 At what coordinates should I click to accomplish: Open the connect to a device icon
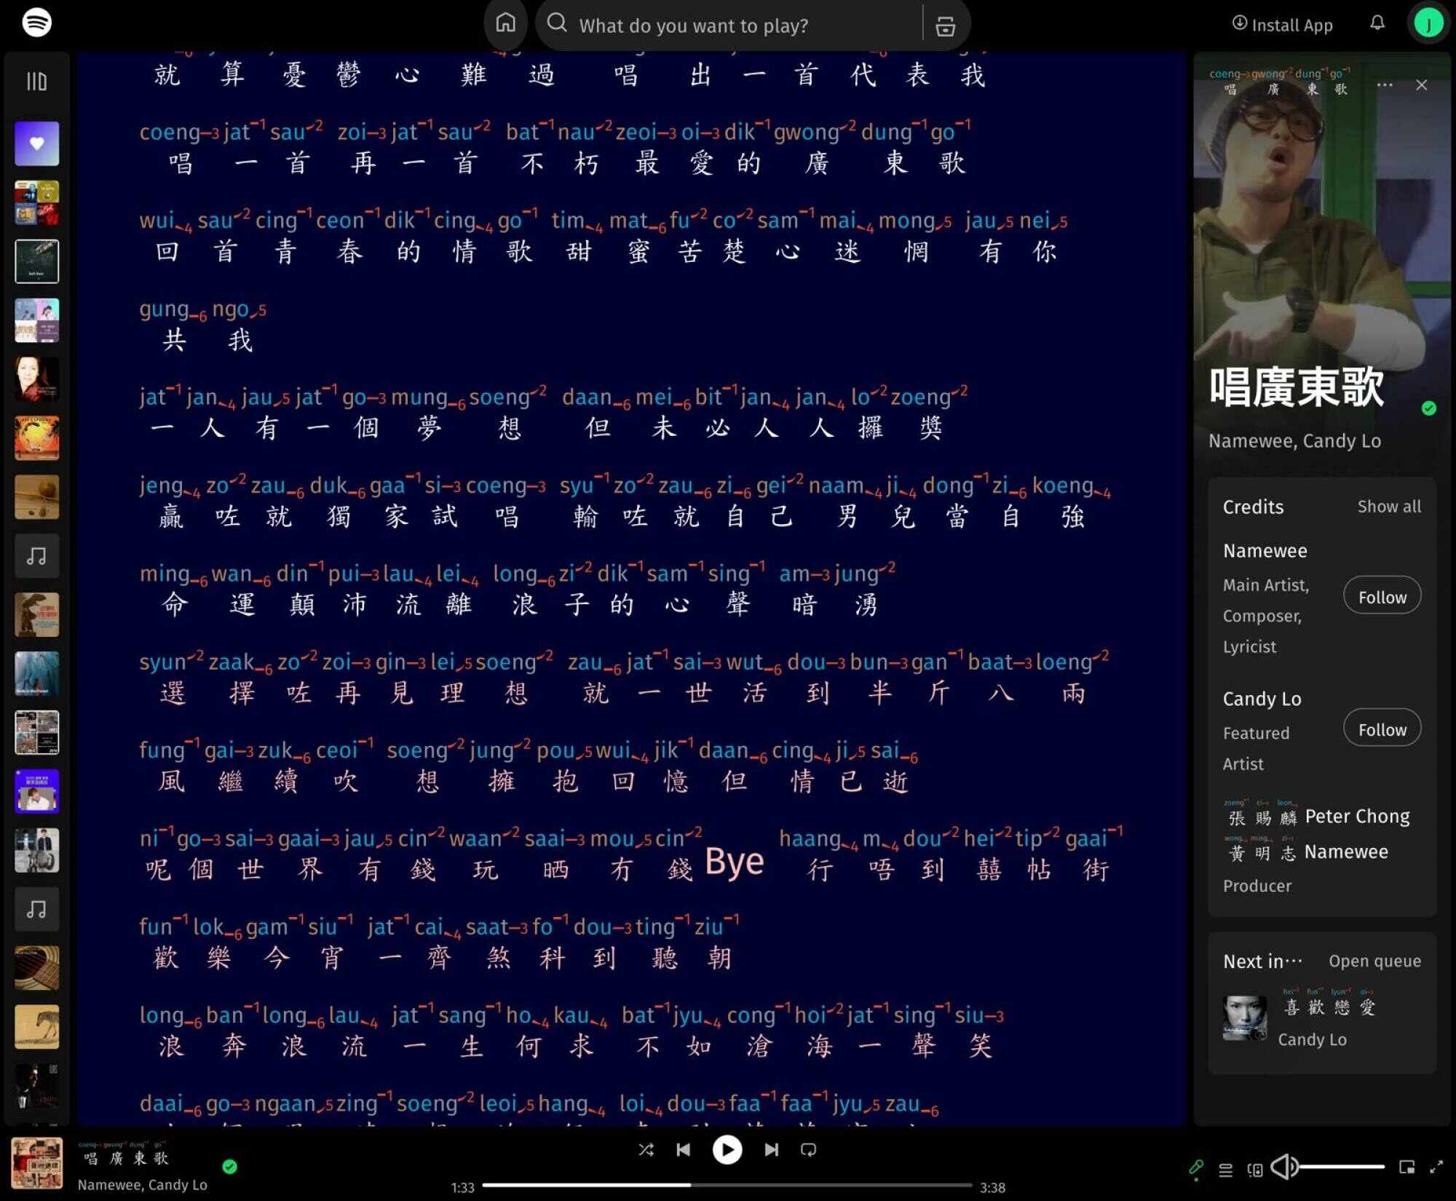1255,1170
